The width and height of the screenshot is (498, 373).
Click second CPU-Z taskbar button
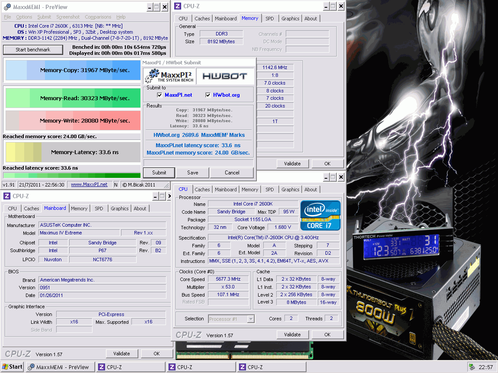(x=201, y=367)
